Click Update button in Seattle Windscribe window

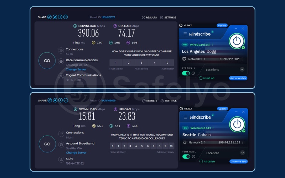222,109
